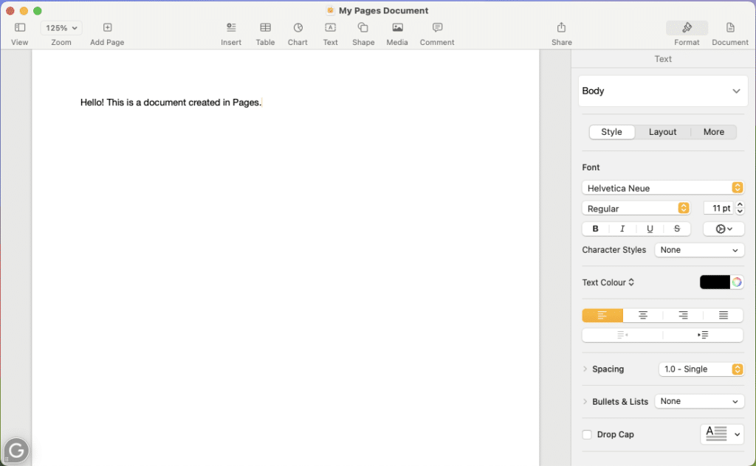756x466 pixels.
Task: Switch to the More tab
Action: (713, 131)
